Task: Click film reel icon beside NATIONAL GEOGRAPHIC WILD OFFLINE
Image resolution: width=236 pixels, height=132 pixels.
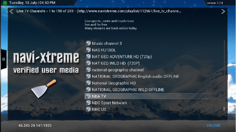Action: point(88,89)
